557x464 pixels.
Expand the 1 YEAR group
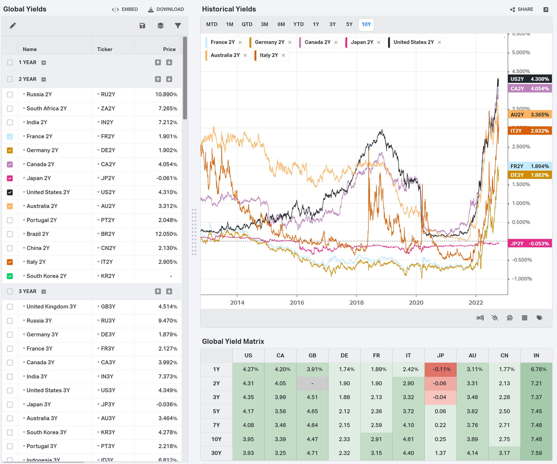(44, 62)
